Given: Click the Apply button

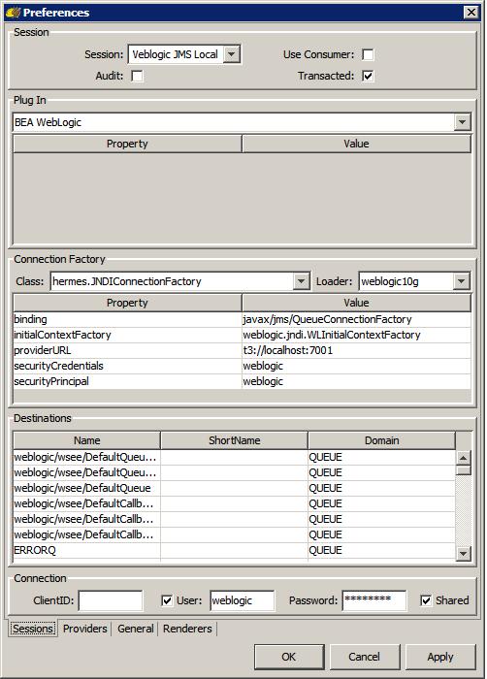Looking at the screenshot, I should click(x=440, y=657).
